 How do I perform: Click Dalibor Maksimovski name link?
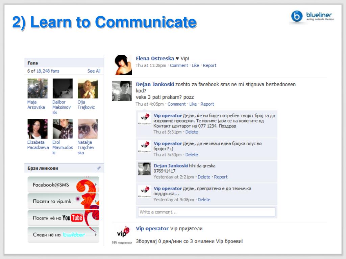(x=61, y=107)
